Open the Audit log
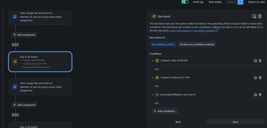This screenshot has width=267, height=128. 198,2
